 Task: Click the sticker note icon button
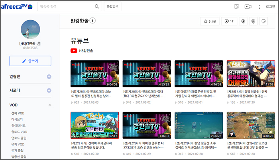coord(263,21)
